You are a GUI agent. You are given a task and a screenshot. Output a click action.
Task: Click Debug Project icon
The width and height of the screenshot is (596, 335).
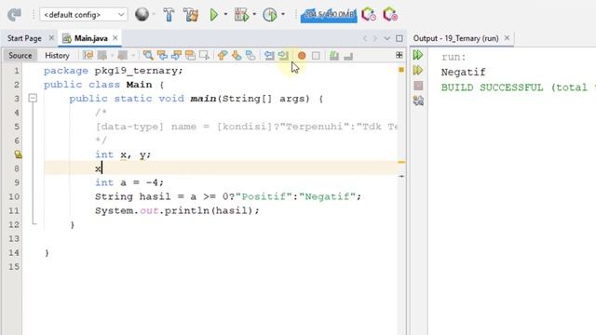pyautogui.click(x=241, y=15)
